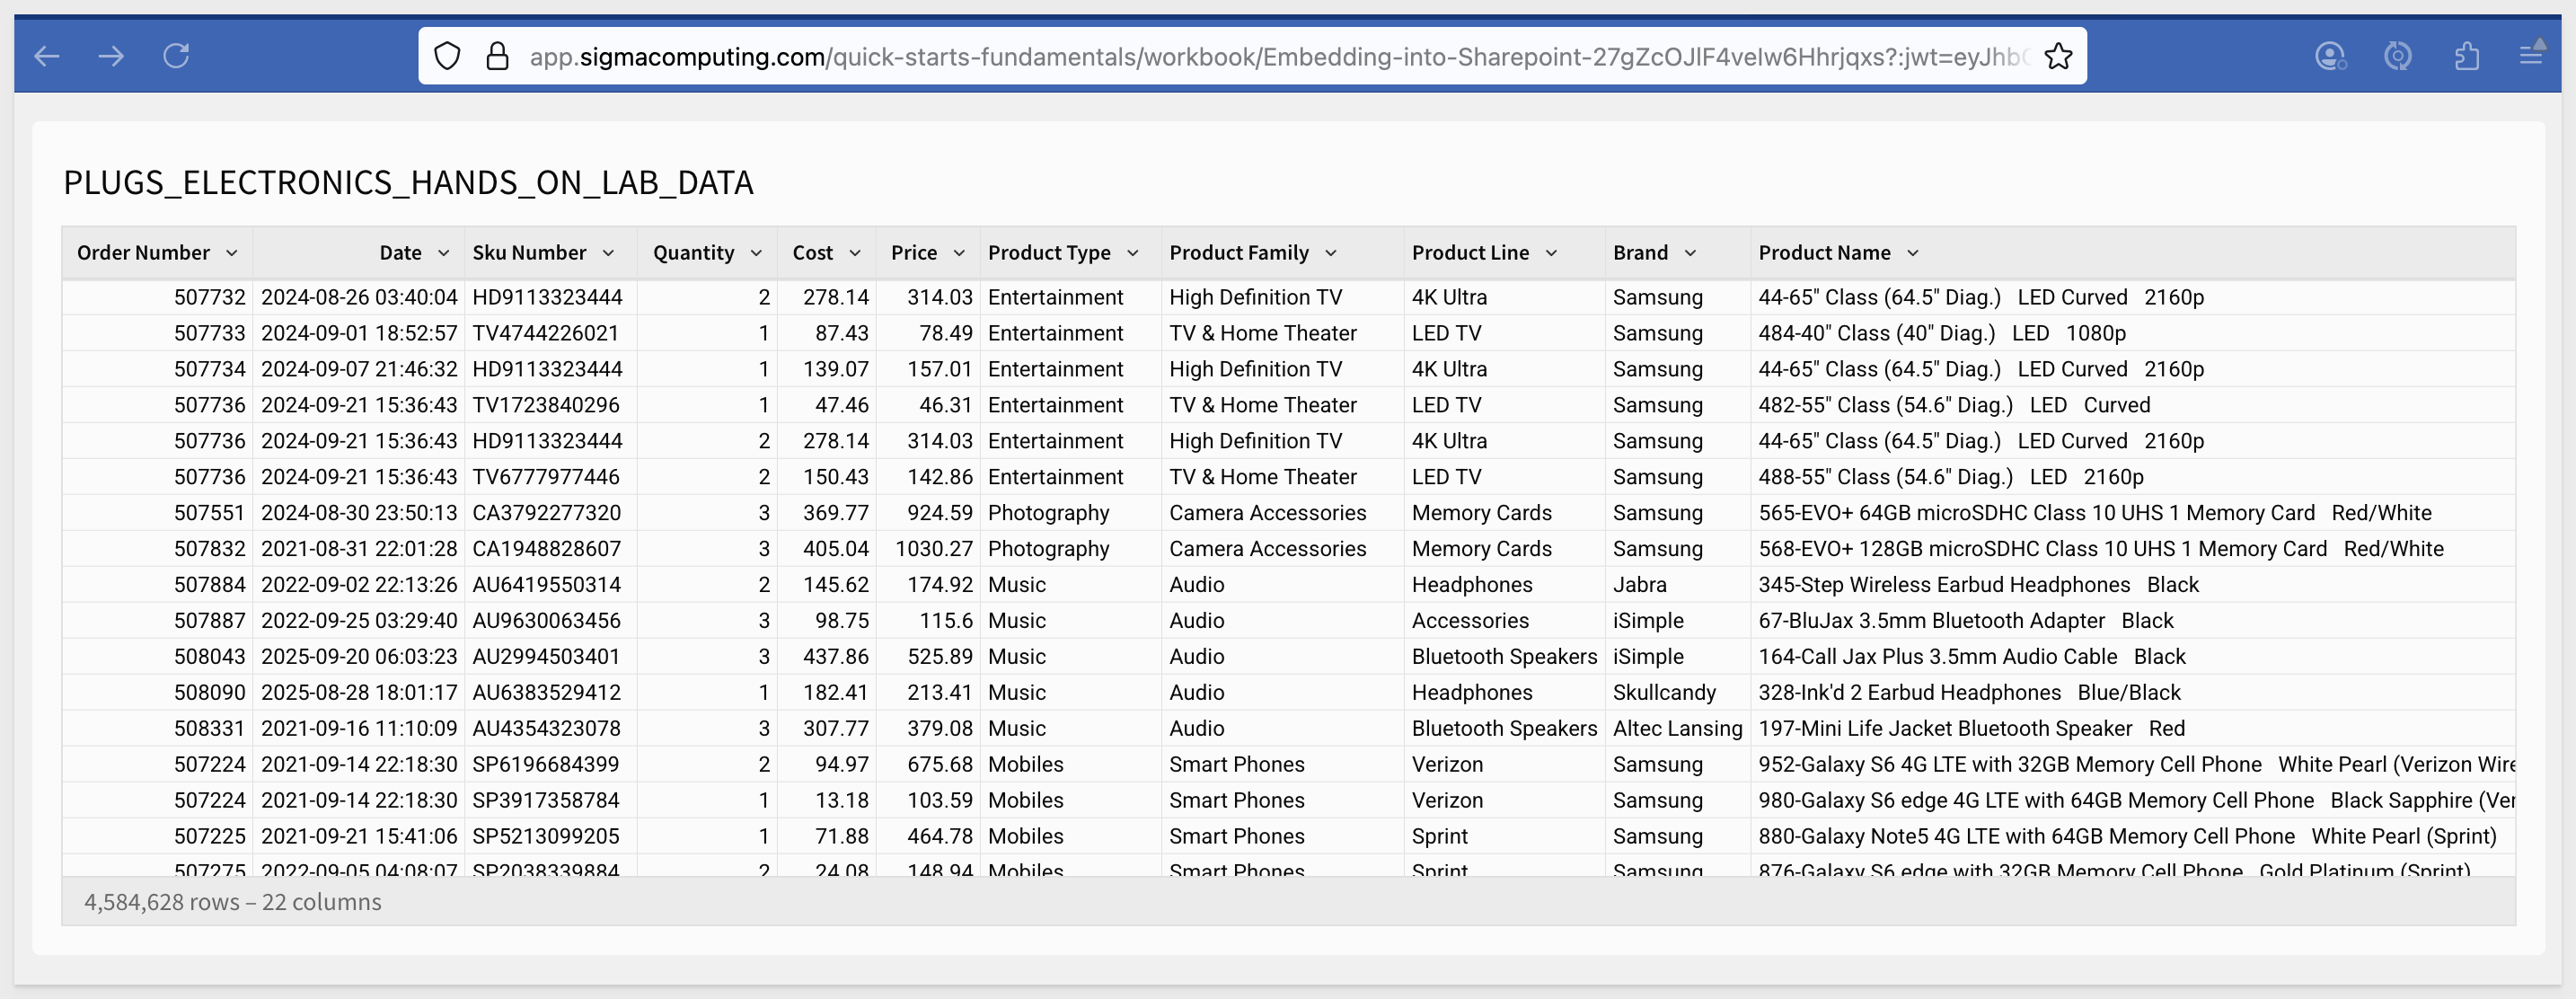
Task: Click the Brand column header label
Action: (1640, 253)
